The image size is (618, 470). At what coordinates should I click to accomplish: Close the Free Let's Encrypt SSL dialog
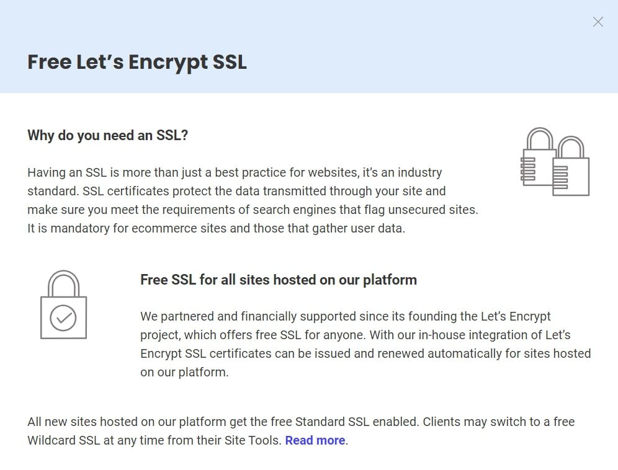tap(598, 22)
